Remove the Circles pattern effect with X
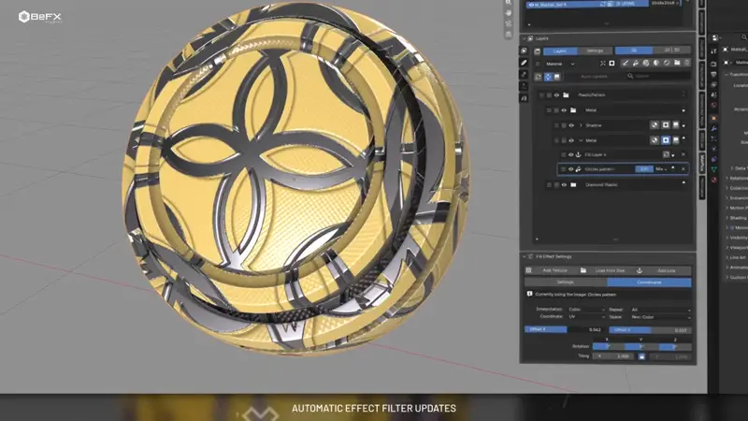748x421 pixels. click(x=683, y=169)
